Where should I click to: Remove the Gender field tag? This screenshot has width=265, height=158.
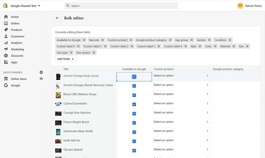209,40
